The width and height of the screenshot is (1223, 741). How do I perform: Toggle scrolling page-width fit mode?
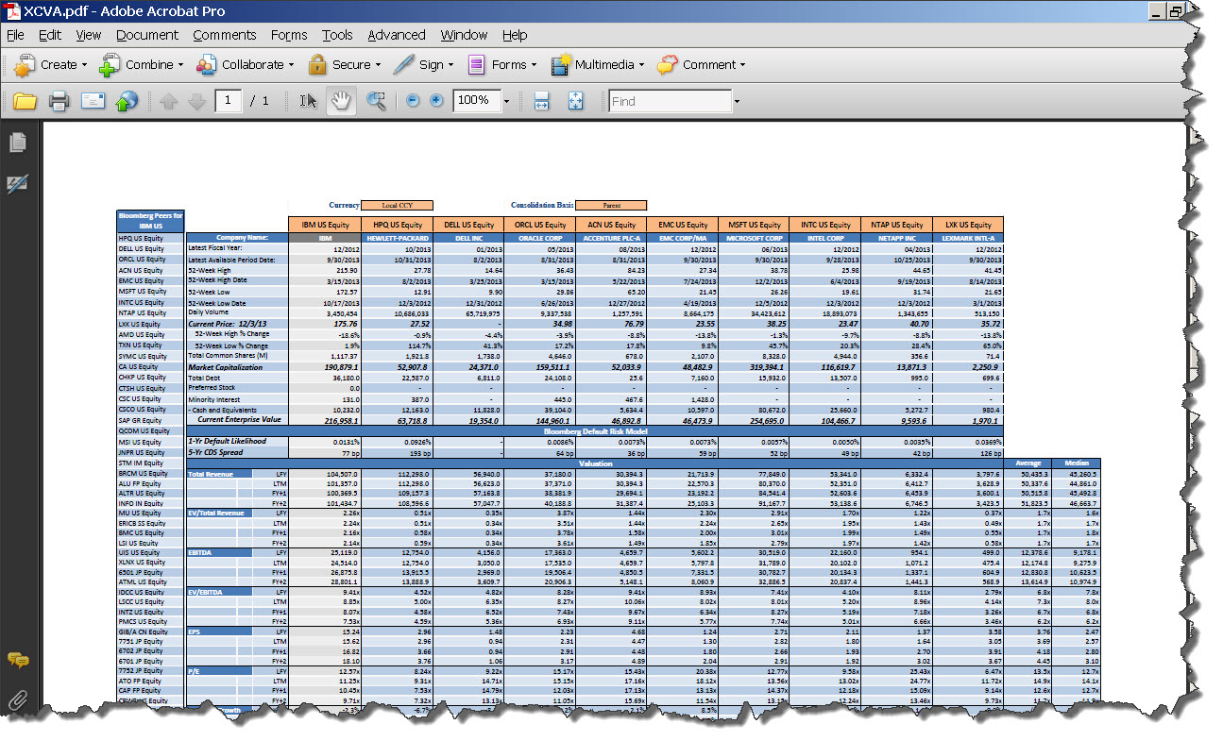542,101
